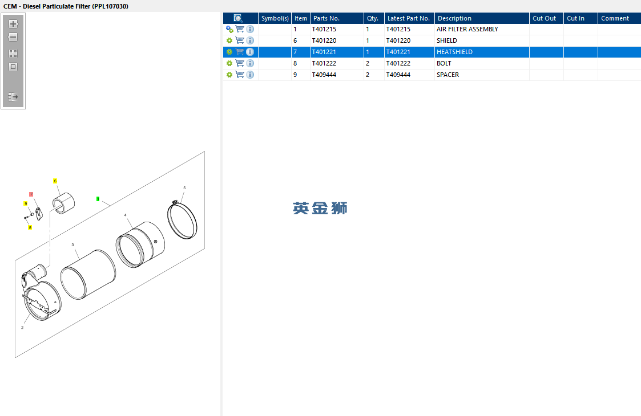Screen dimensions: 641x416
Task: Sort by Symbol(s) column header
Action: (x=275, y=18)
